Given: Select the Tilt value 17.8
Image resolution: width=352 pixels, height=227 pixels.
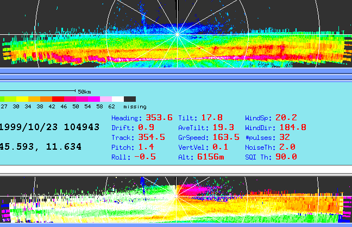Looking at the screenshot, I should point(212,118).
